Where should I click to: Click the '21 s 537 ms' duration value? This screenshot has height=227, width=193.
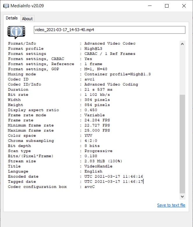point(98,89)
